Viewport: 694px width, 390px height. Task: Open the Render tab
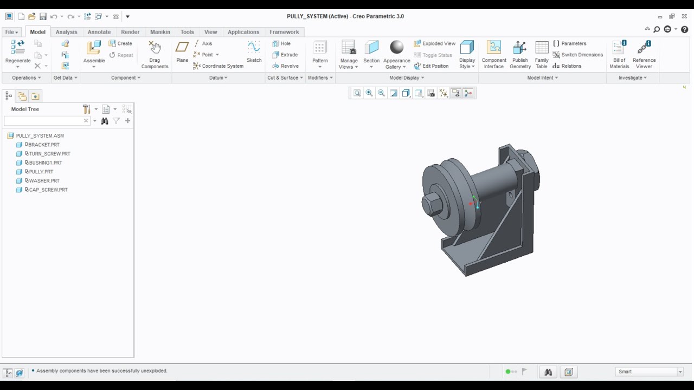pyautogui.click(x=130, y=32)
